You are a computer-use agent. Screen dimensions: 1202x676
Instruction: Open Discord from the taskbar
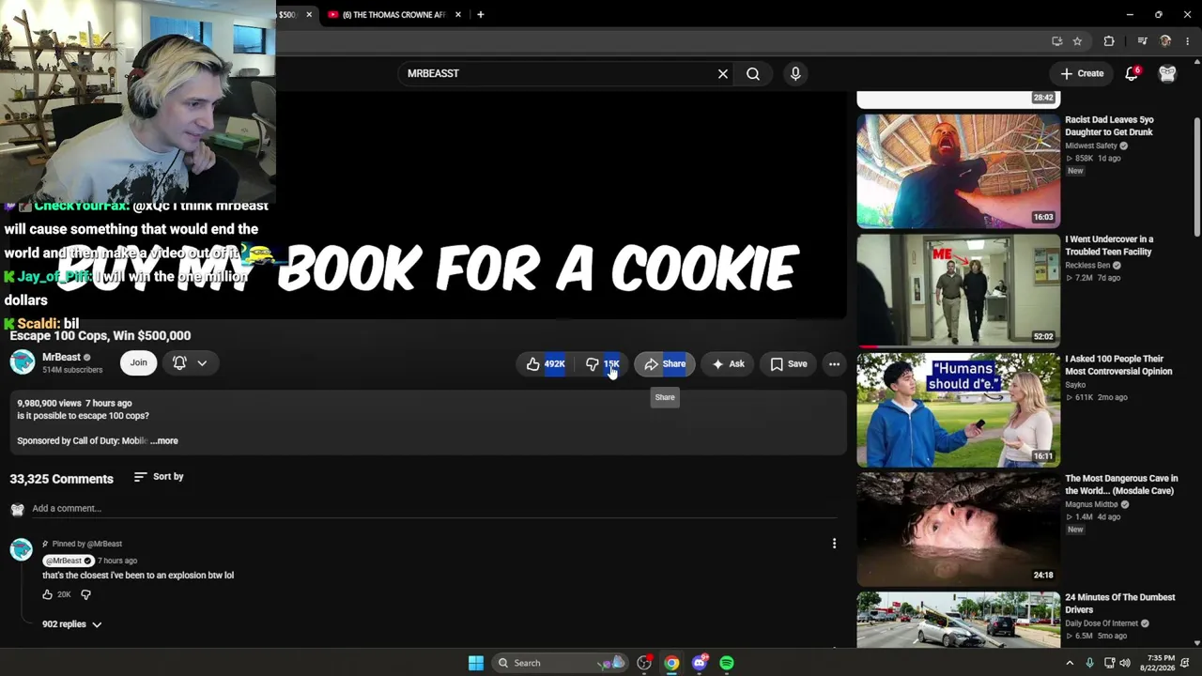coord(699,663)
